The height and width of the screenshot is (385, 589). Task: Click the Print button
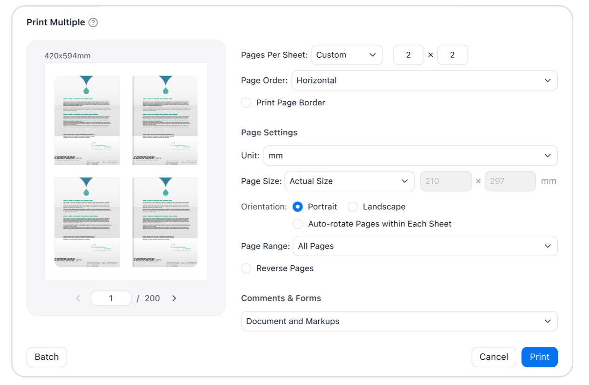click(540, 357)
